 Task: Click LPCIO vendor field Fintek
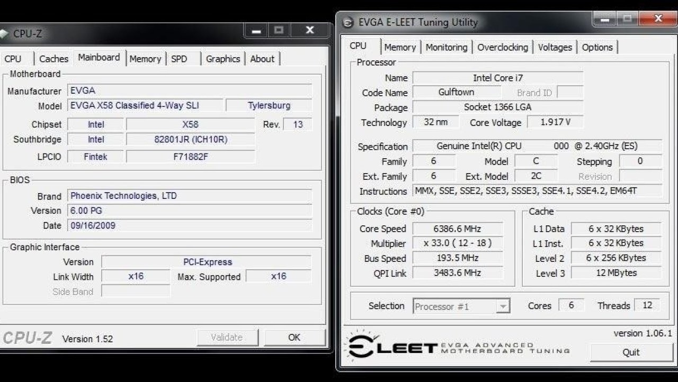click(x=96, y=157)
